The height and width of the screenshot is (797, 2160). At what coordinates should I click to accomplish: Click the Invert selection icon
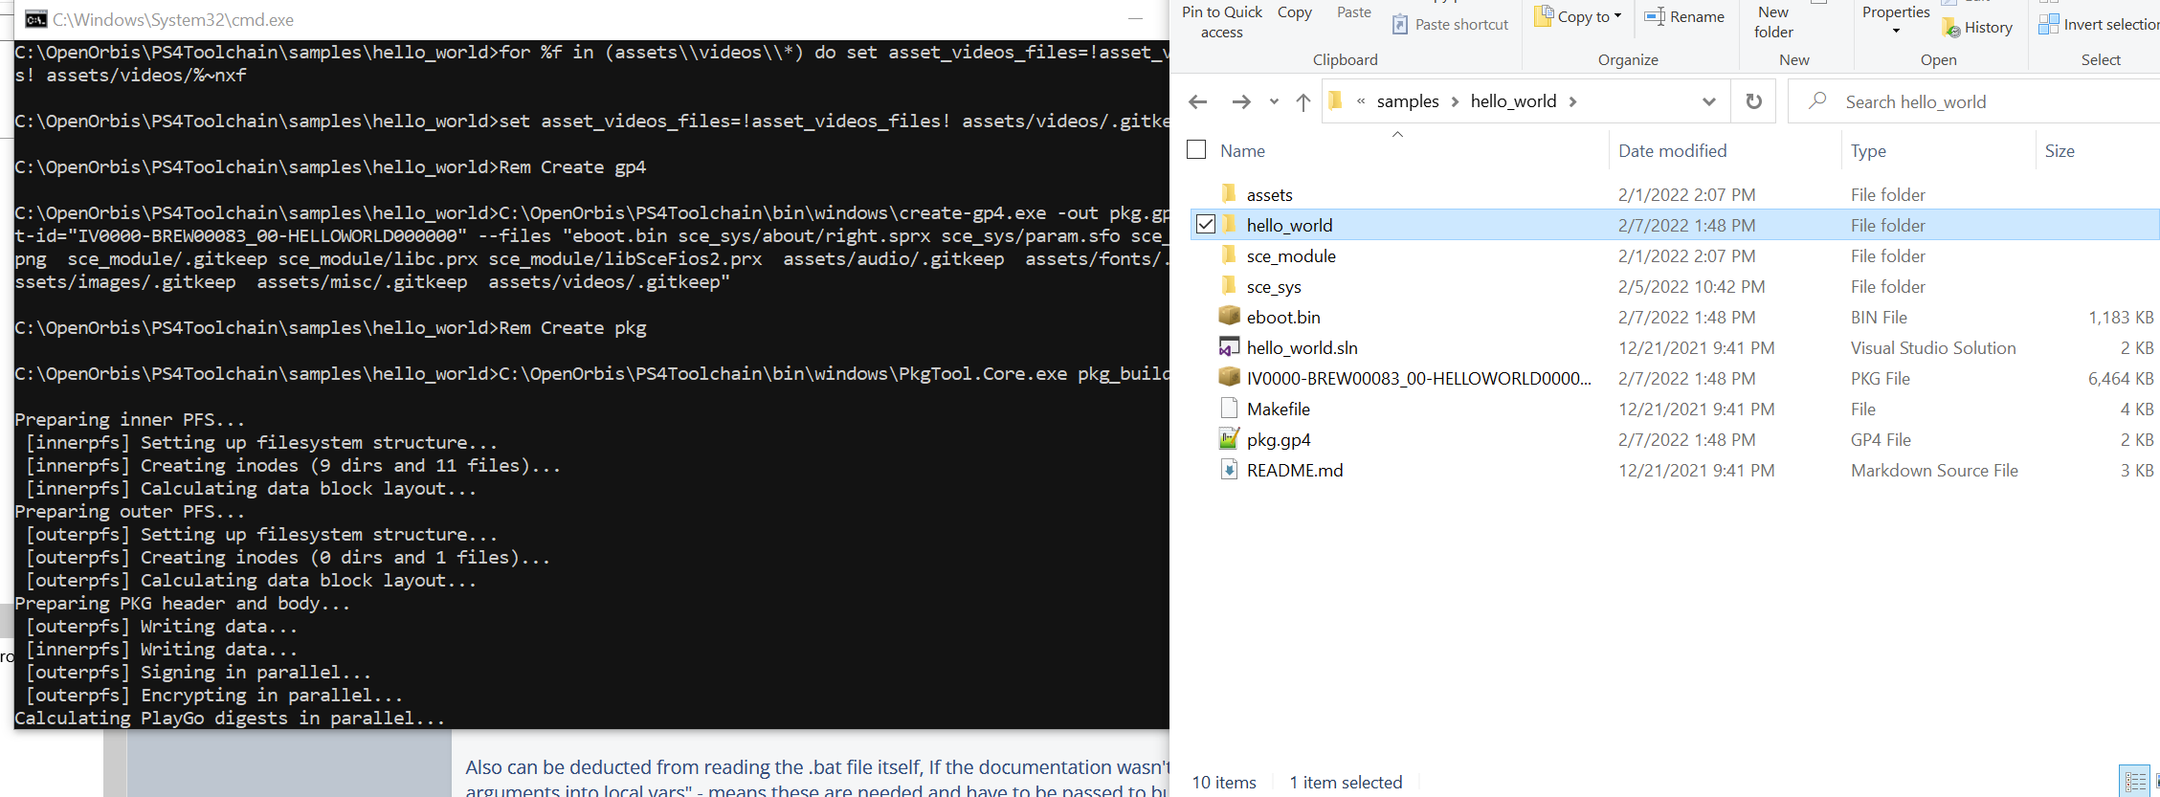click(2048, 24)
